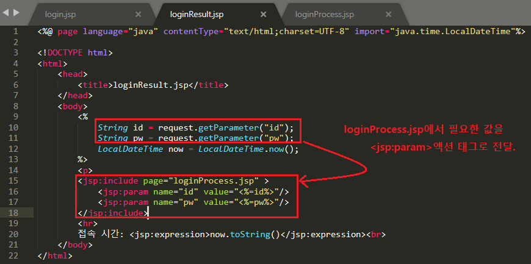
Task: Click line number 15 in gutter
Action: pos(13,180)
